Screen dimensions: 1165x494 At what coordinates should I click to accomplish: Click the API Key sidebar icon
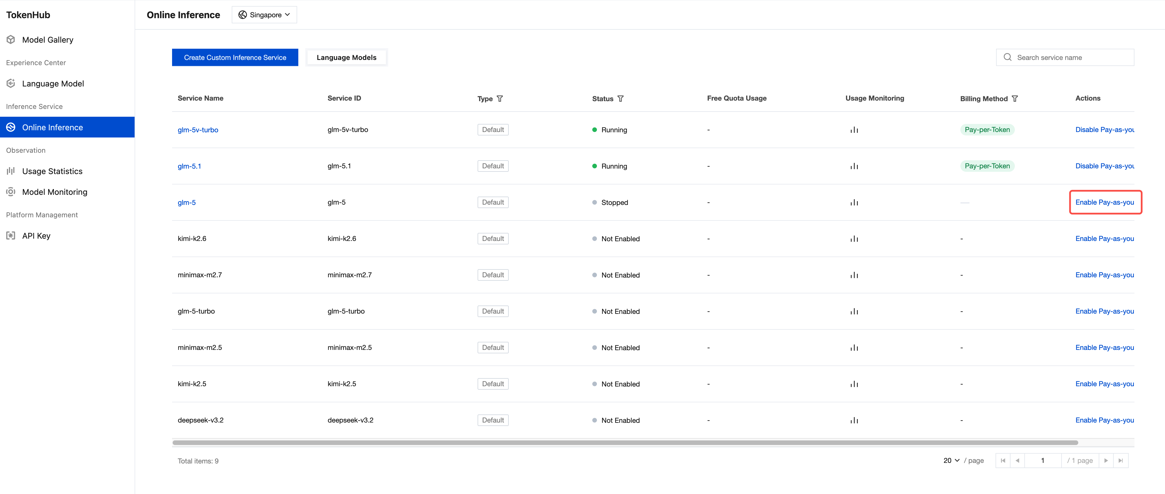click(x=11, y=236)
